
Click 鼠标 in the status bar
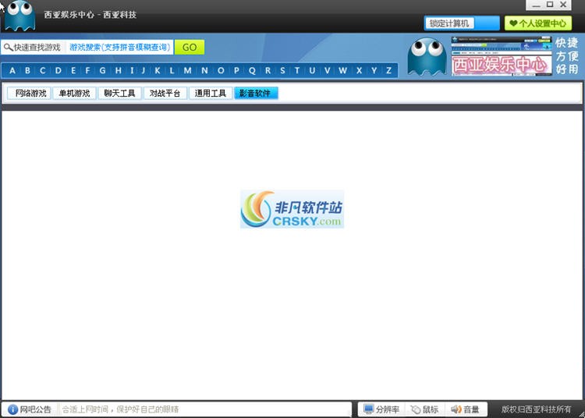coord(424,409)
